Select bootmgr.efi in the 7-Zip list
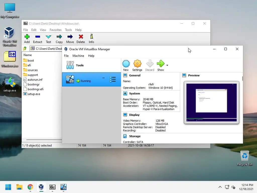The height and width of the screenshot is (193, 257). (33, 89)
